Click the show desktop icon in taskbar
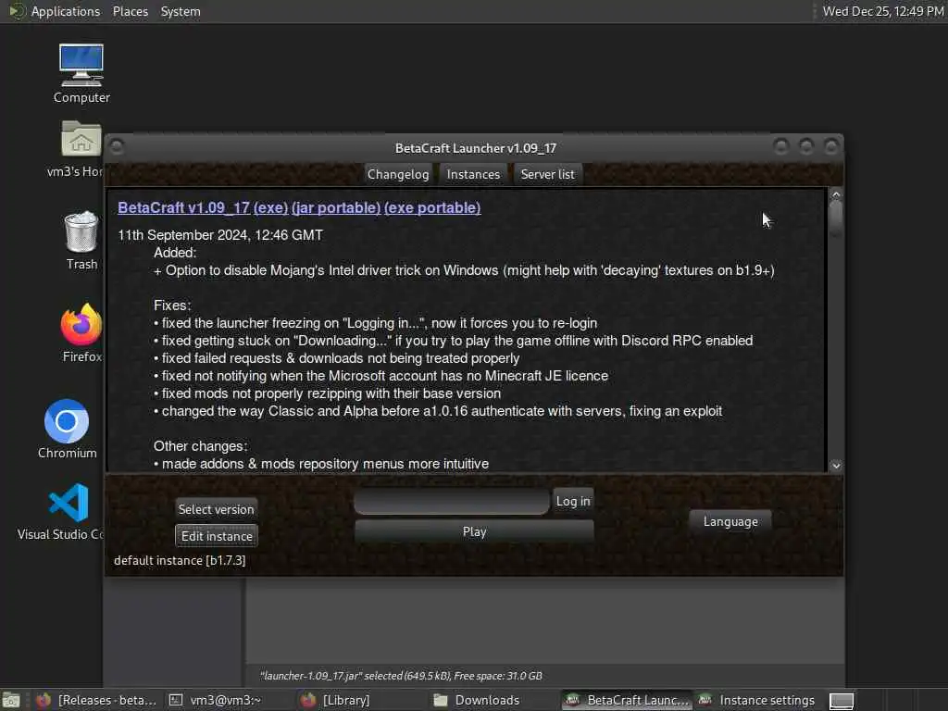The height and width of the screenshot is (711, 948). tap(11, 700)
